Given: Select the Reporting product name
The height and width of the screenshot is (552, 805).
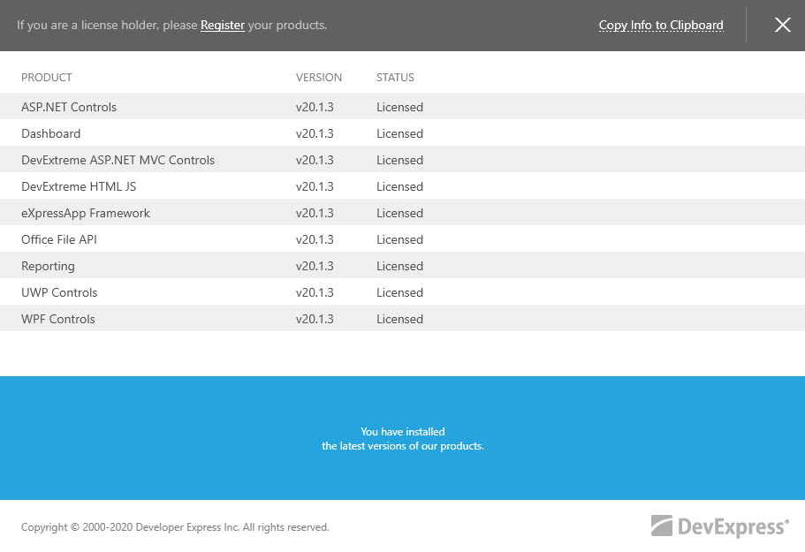Looking at the screenshot, I should point(48,266).
